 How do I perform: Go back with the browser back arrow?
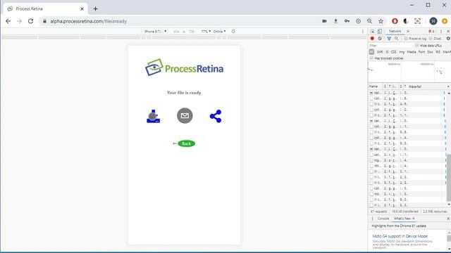[x=8, y=21]
